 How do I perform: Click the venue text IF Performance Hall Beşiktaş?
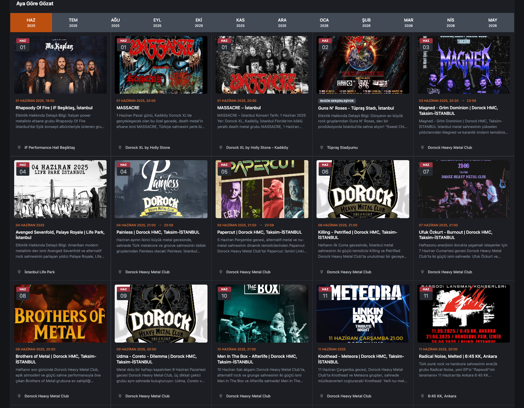(x=50, y=147)
